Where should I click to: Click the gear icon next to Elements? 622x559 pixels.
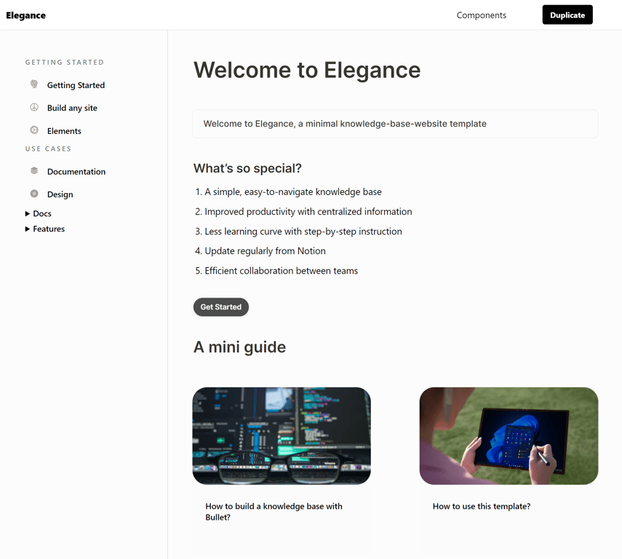pos(33,130)
